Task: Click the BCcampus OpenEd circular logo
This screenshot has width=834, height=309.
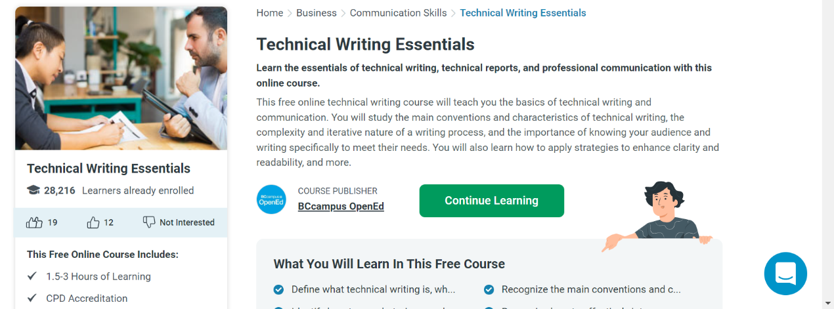Action: pyautogui.click(x=271, y=199)
